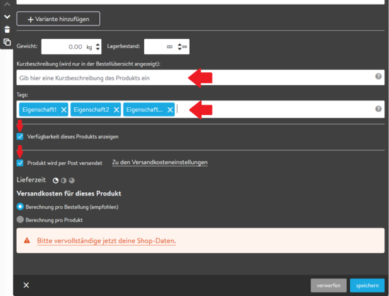389x296 pixels.
Task: Open Zu den Versandkosteneinstellungen link
Action: (160, 163)
